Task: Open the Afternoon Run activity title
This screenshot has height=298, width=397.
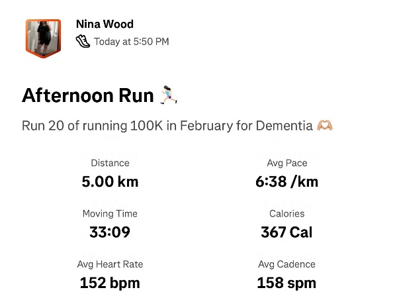Action: pyautogui.click(x=88, y=95)
